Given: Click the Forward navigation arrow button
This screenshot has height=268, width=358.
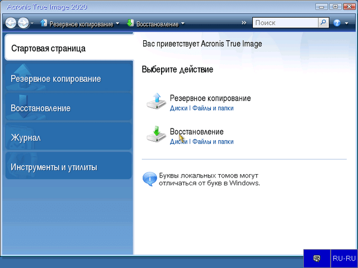Looking at the screenshot, I should [x=23, y=23].
